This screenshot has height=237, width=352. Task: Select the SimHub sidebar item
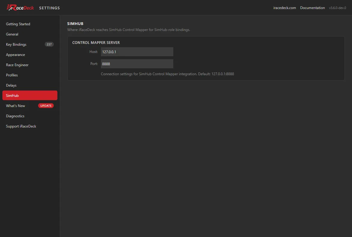pyautogui.click(x=30, y=95)
